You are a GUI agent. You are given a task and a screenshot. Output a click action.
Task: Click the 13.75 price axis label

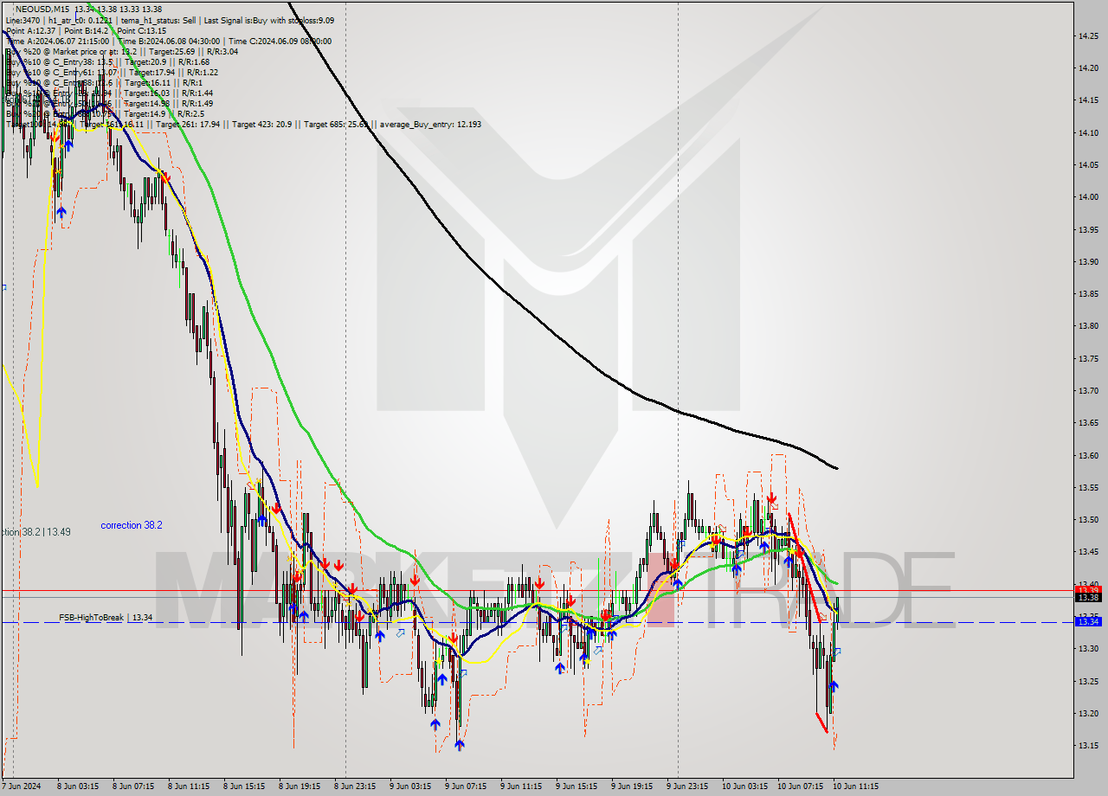tap(1088, 358)
